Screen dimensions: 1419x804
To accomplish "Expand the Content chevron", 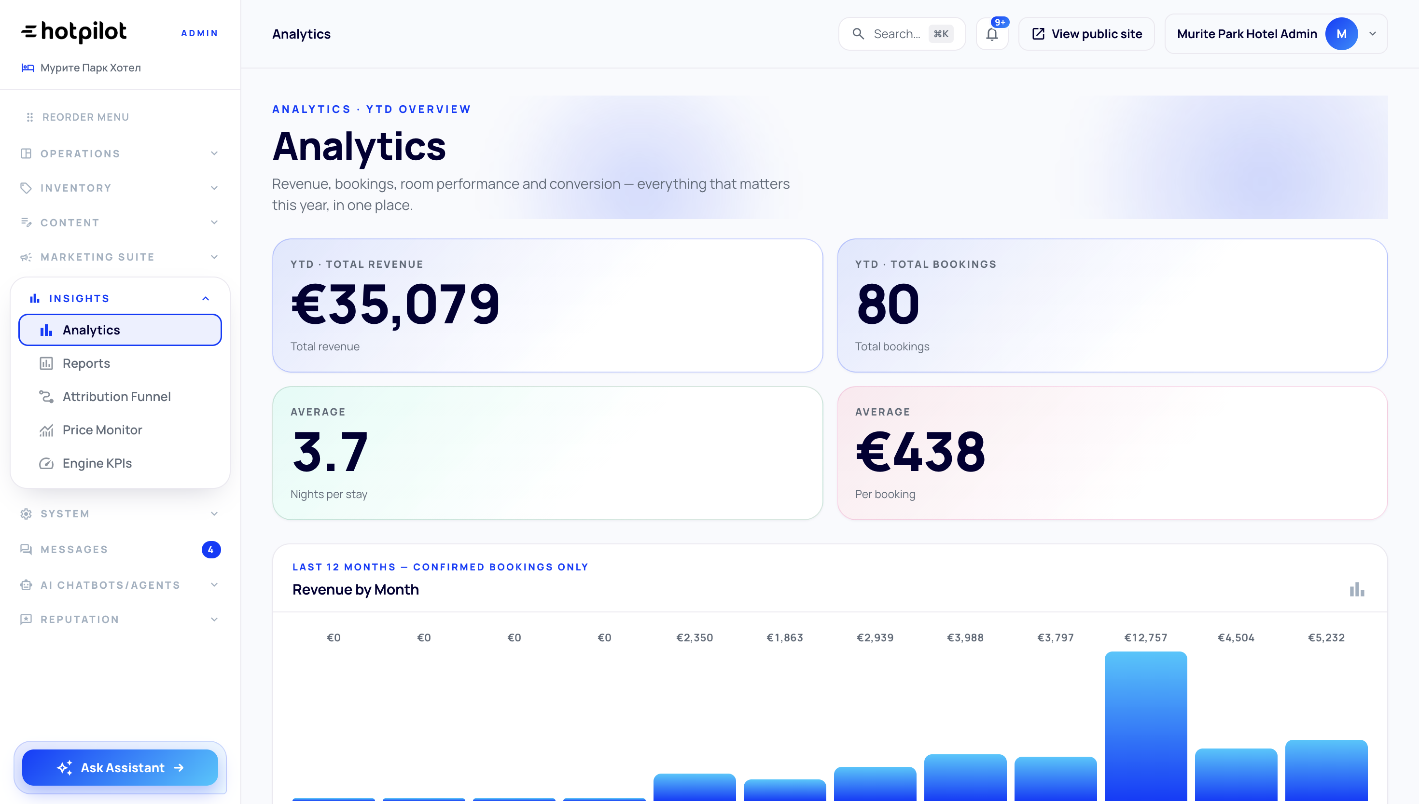I will pos(214,222).
